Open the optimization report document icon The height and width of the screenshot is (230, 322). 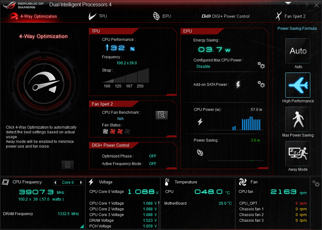pos(68,165)
